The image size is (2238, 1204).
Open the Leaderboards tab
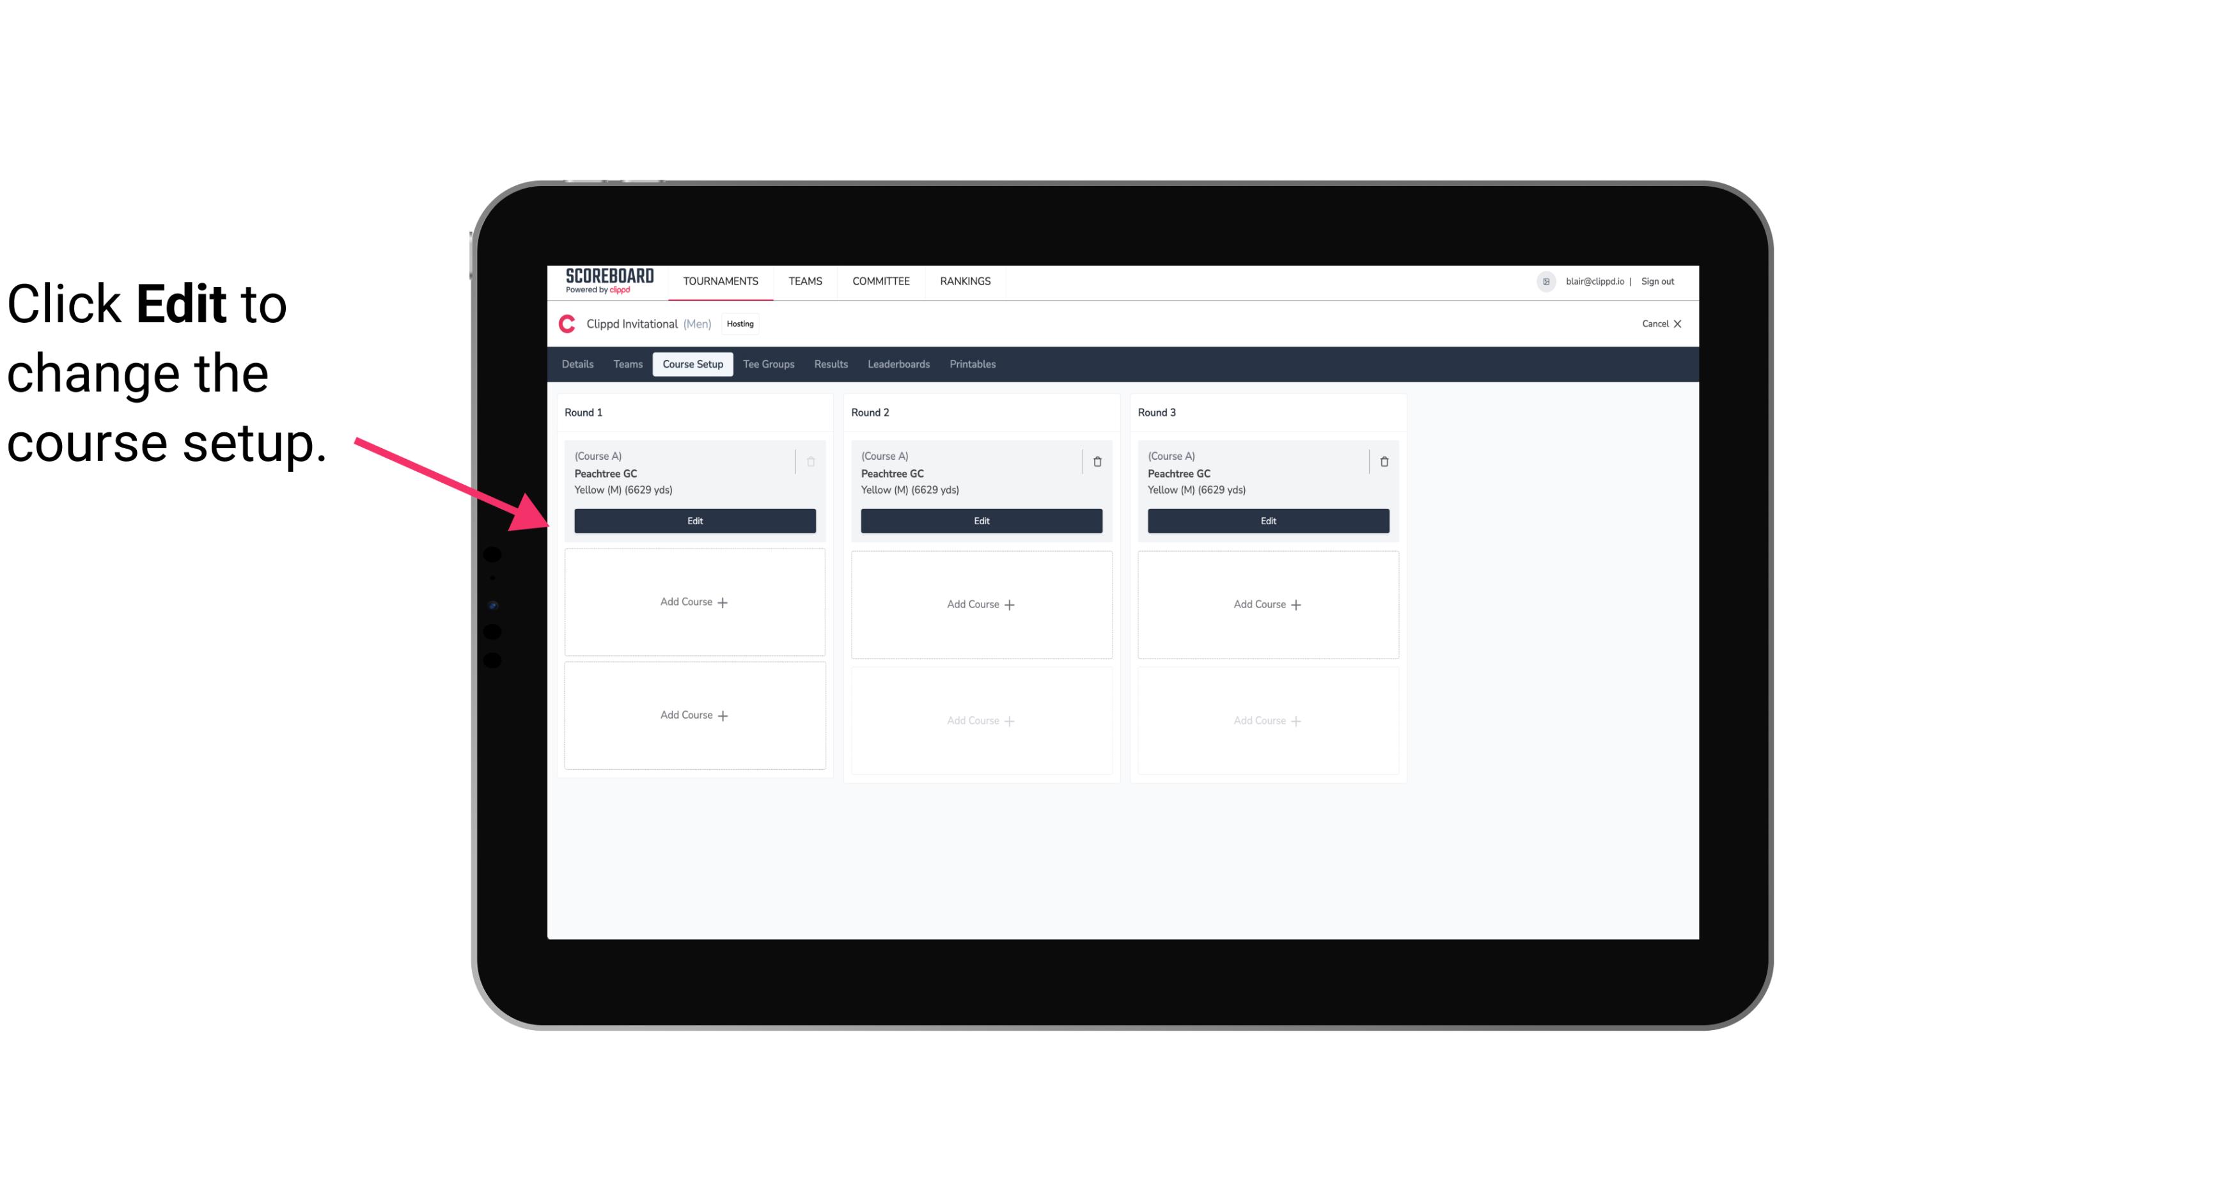900,363
